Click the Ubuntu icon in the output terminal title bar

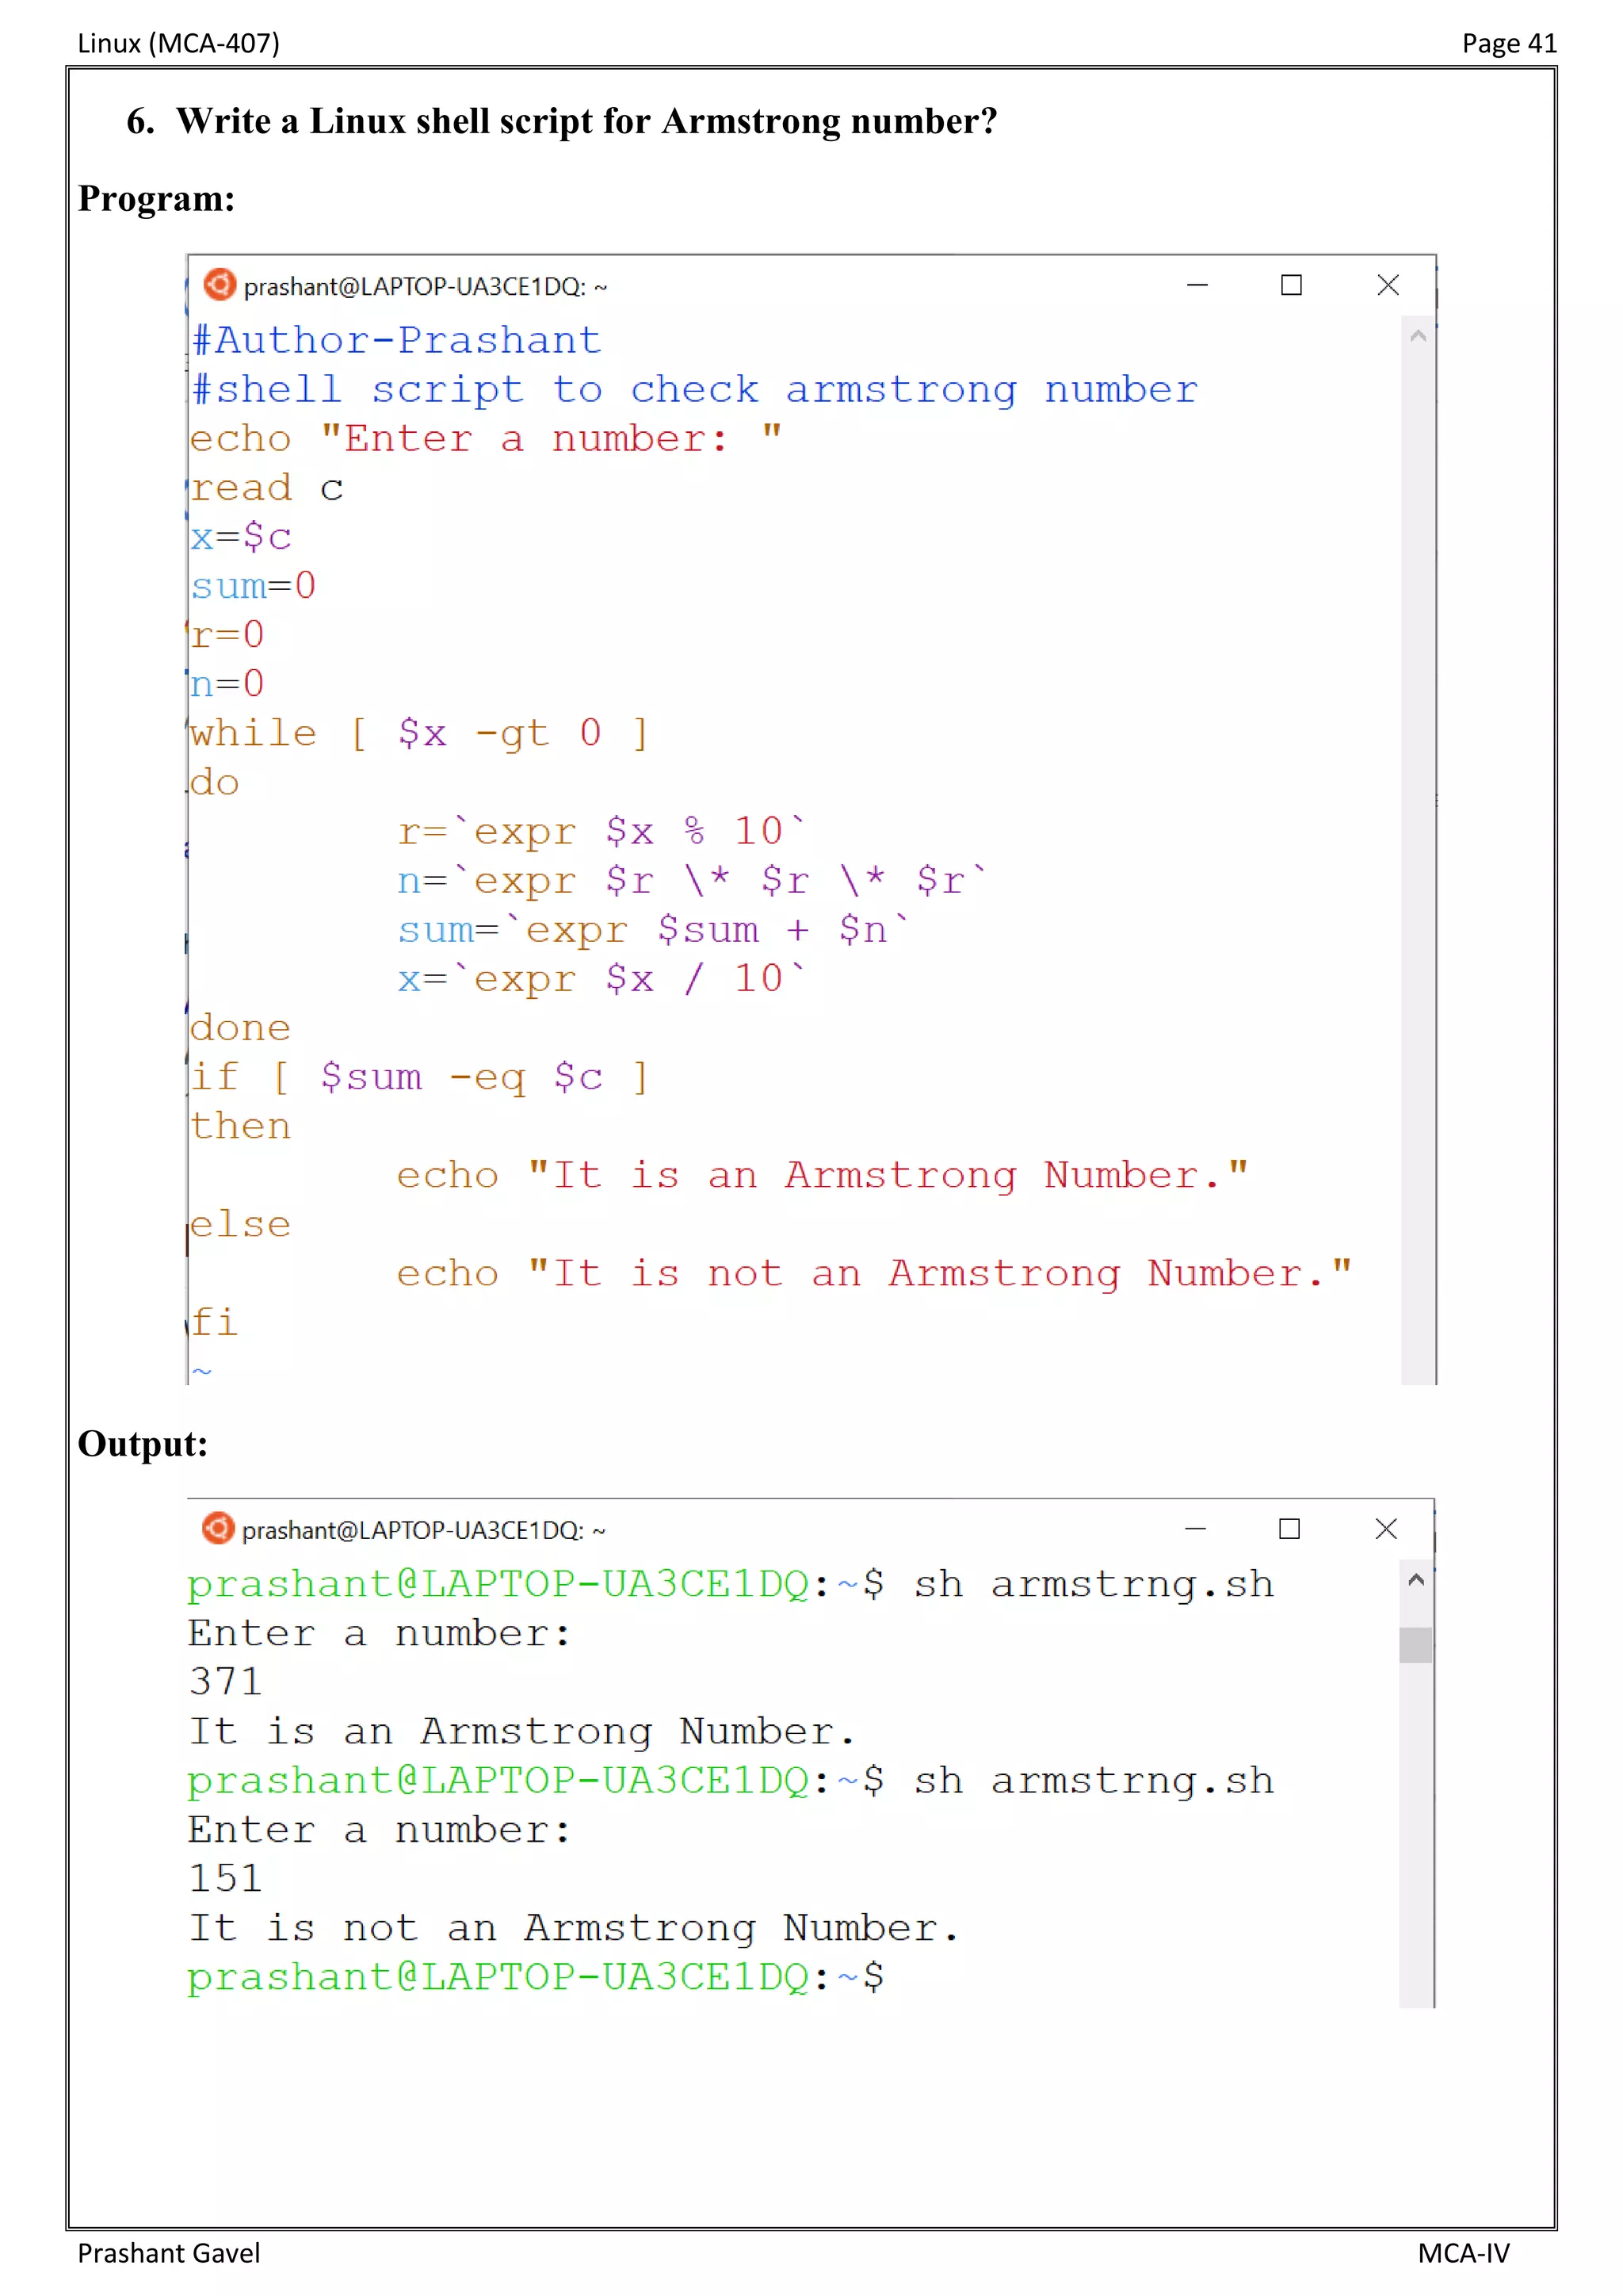218,1528
